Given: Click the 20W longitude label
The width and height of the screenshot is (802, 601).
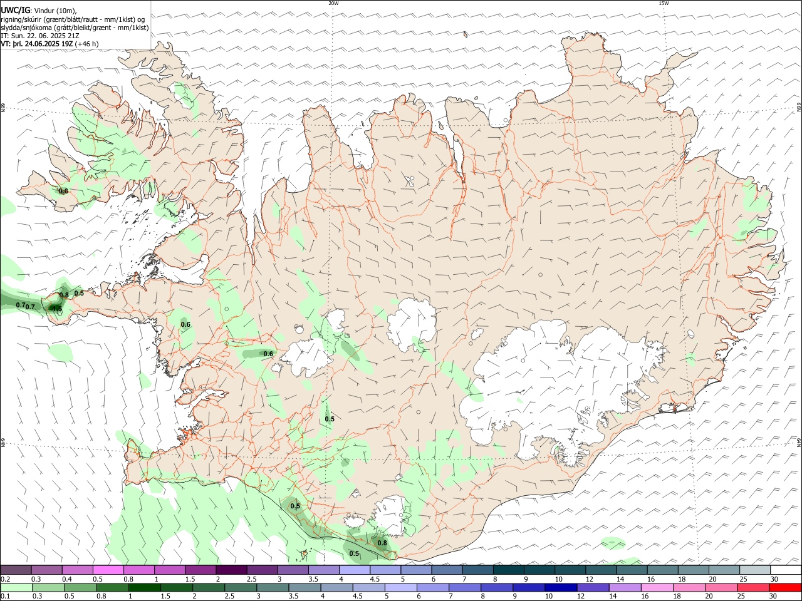Looking at the screenshot, I should (x=333, y=3).
